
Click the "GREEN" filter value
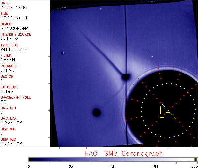pyautogui.click(x=8, y=60)
